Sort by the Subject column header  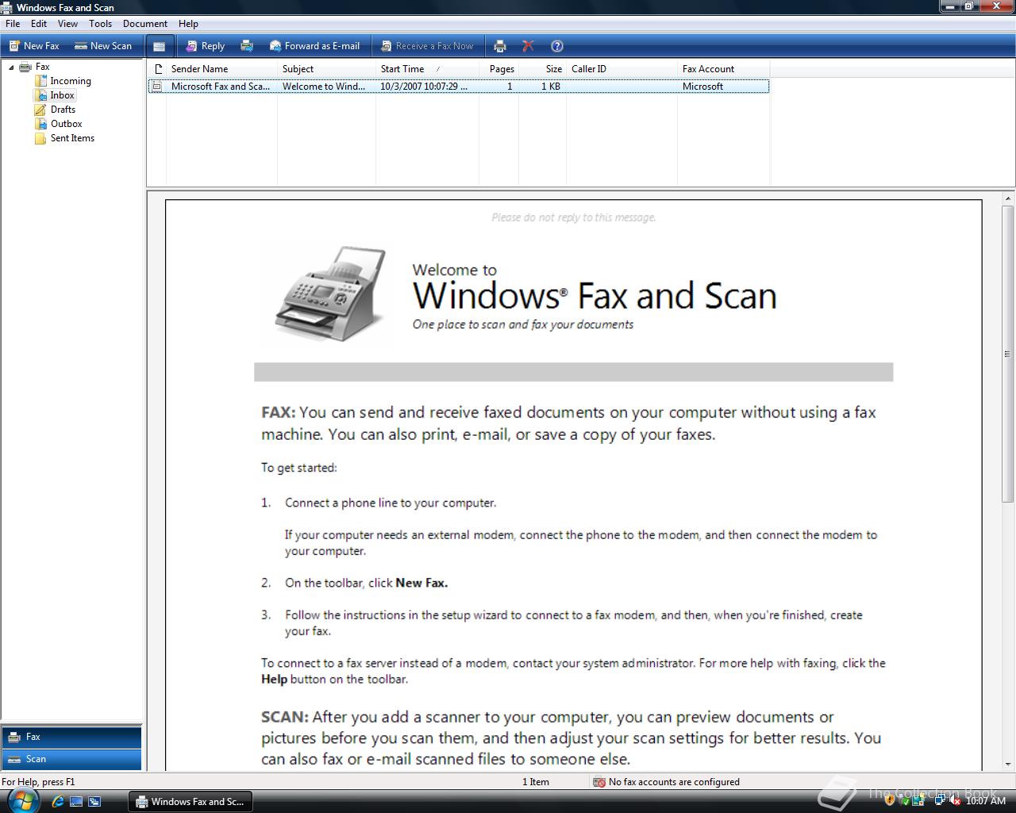(326, 69)
